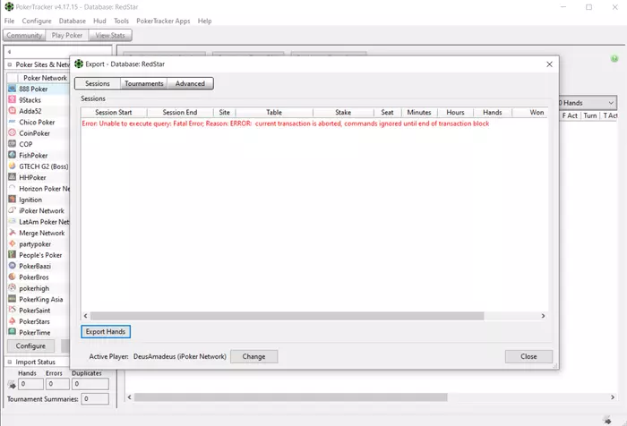Click the Errors count field
Viewport: 627px width, 426px height.
tap(57, 384)
